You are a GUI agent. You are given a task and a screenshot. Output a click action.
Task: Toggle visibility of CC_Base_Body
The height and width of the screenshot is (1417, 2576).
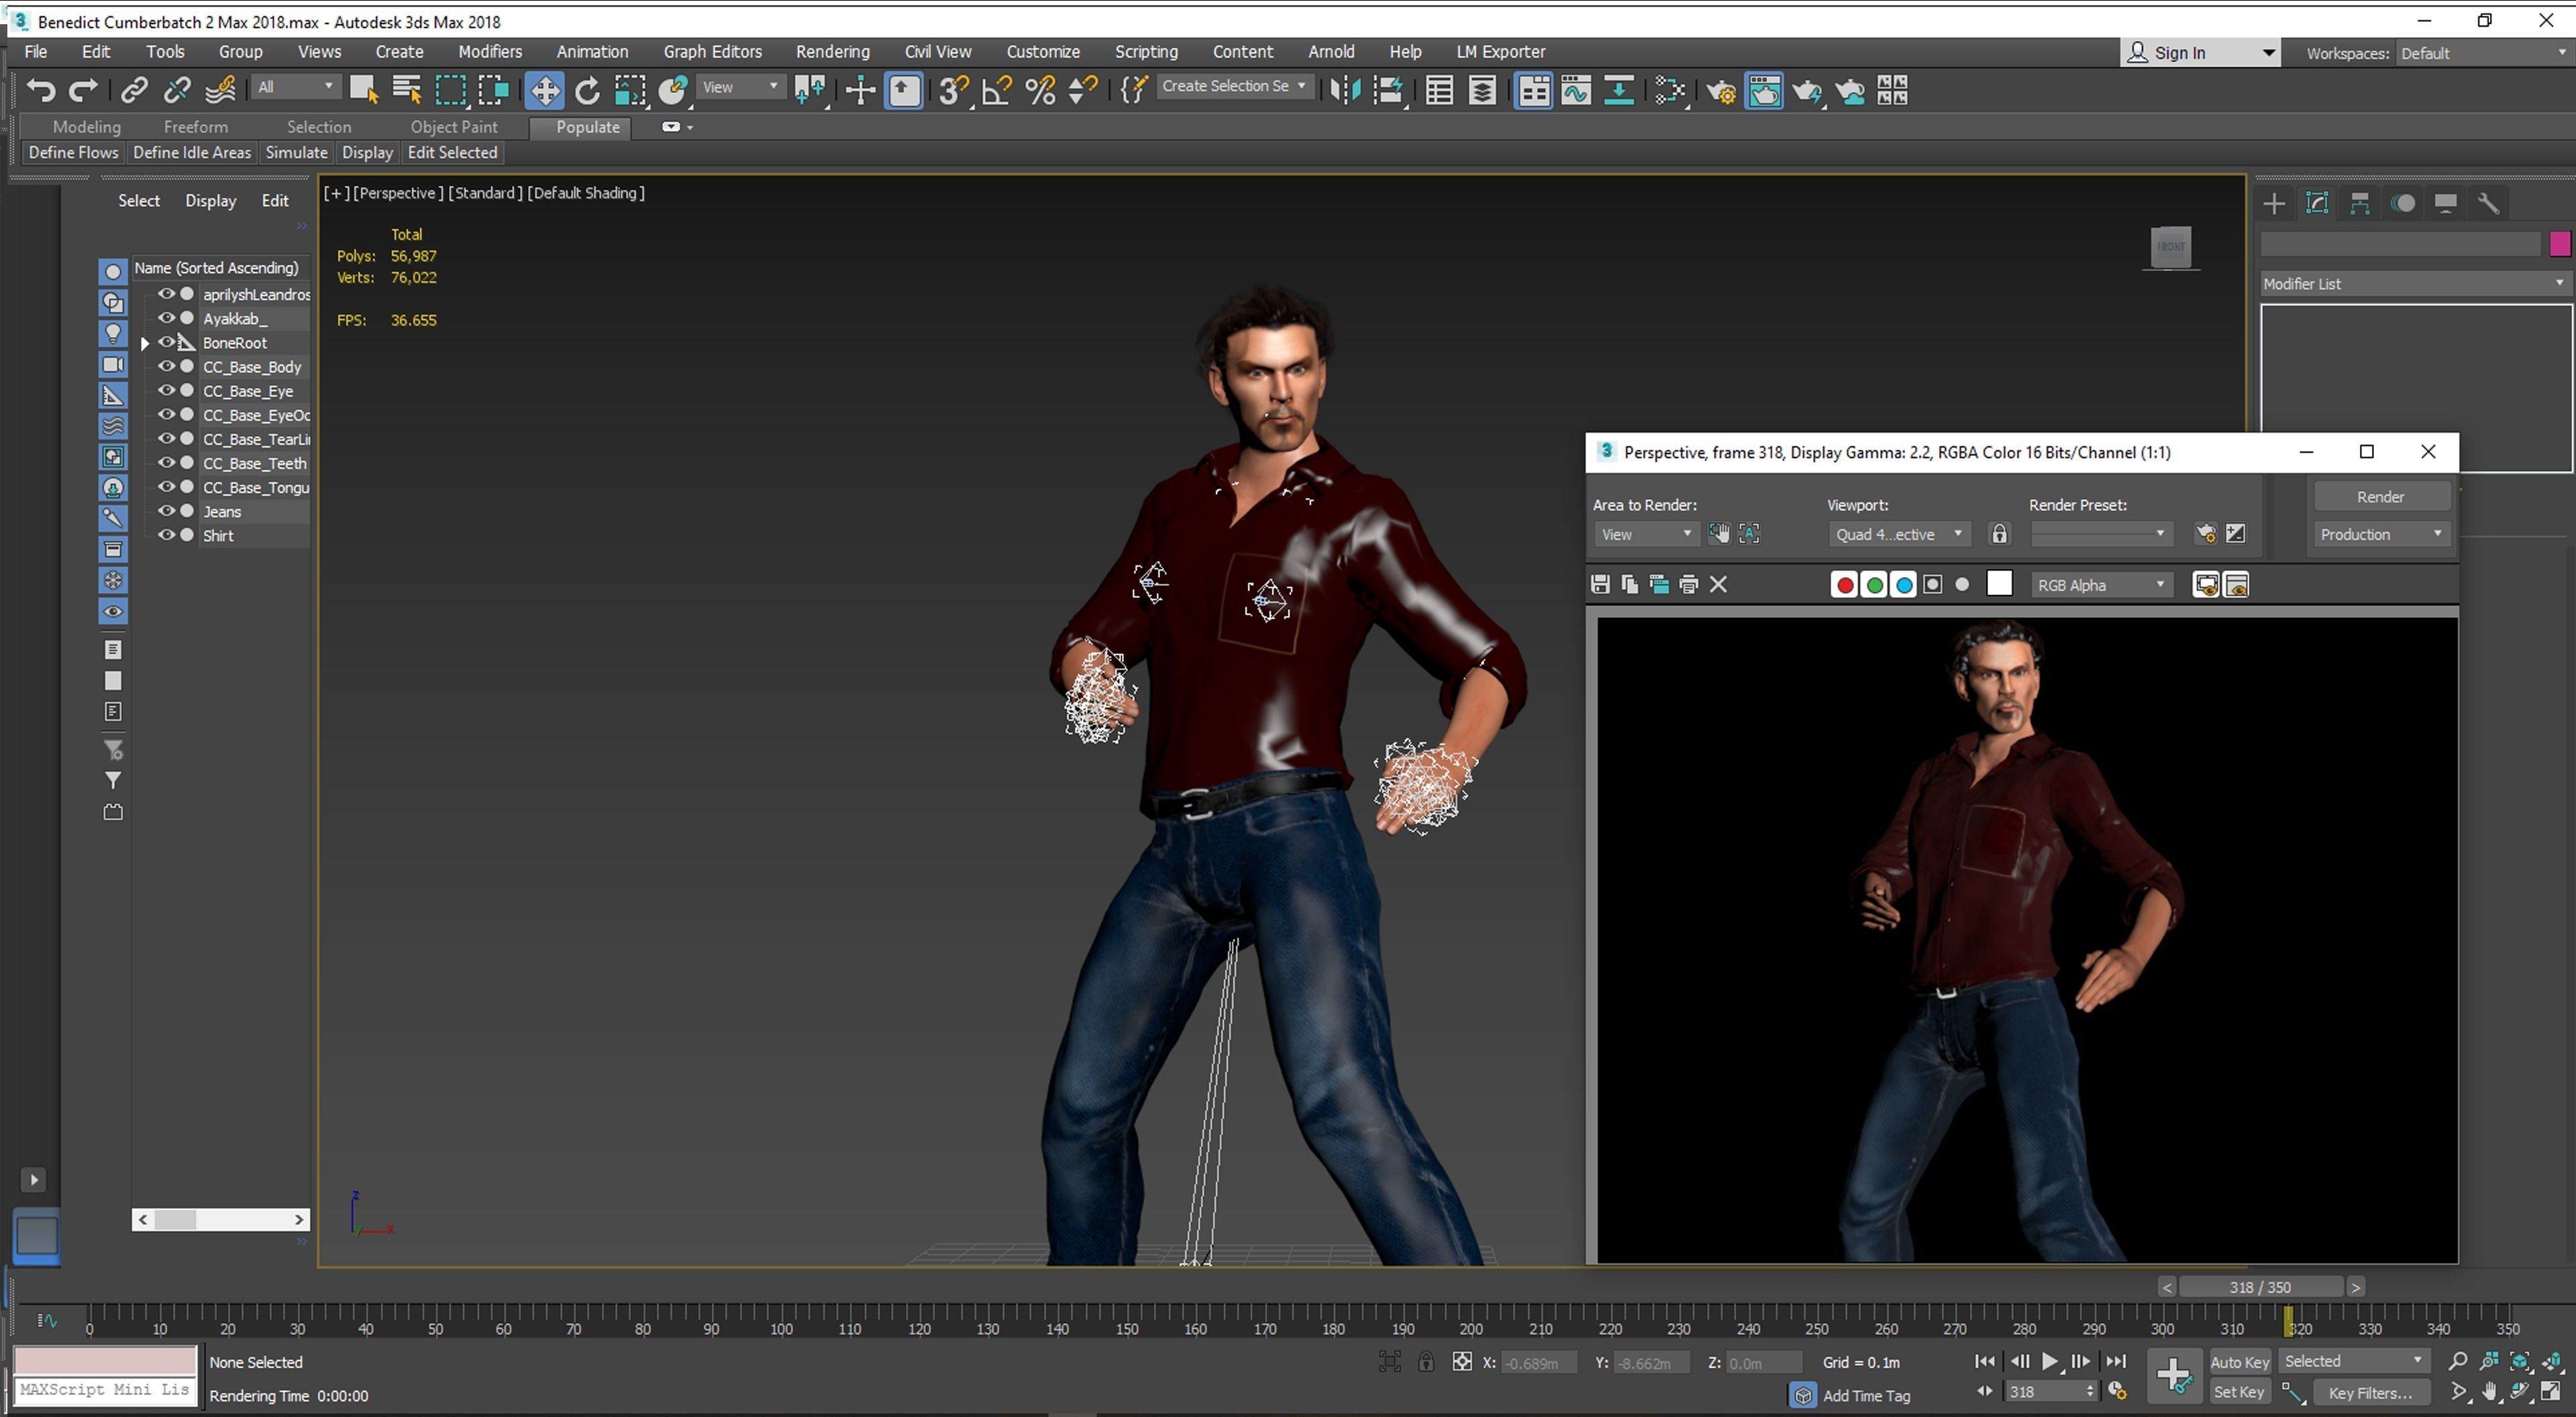pos(166,366)
